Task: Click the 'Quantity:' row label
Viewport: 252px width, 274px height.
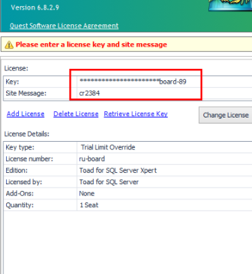Action: [x=20, y=205]
